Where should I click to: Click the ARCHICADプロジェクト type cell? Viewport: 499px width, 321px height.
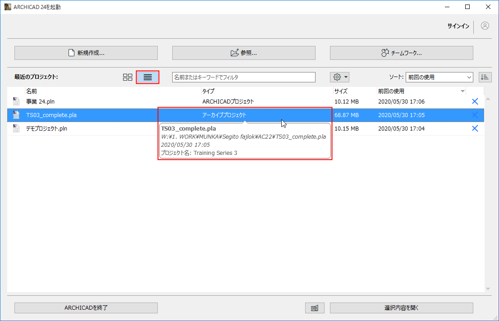tap(228, 102)
